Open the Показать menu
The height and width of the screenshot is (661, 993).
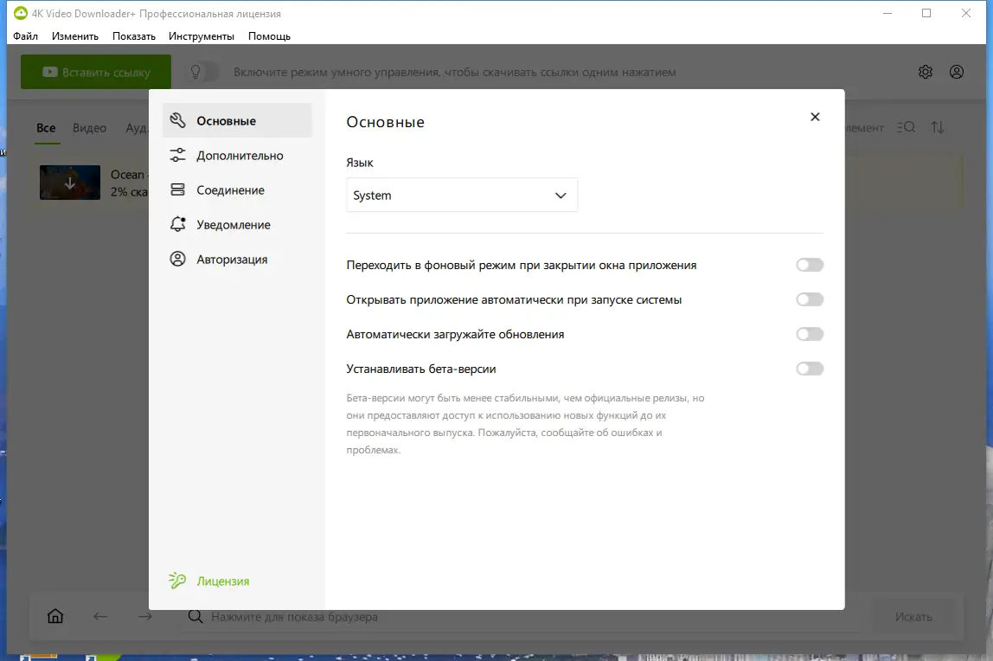coord(133,36)
